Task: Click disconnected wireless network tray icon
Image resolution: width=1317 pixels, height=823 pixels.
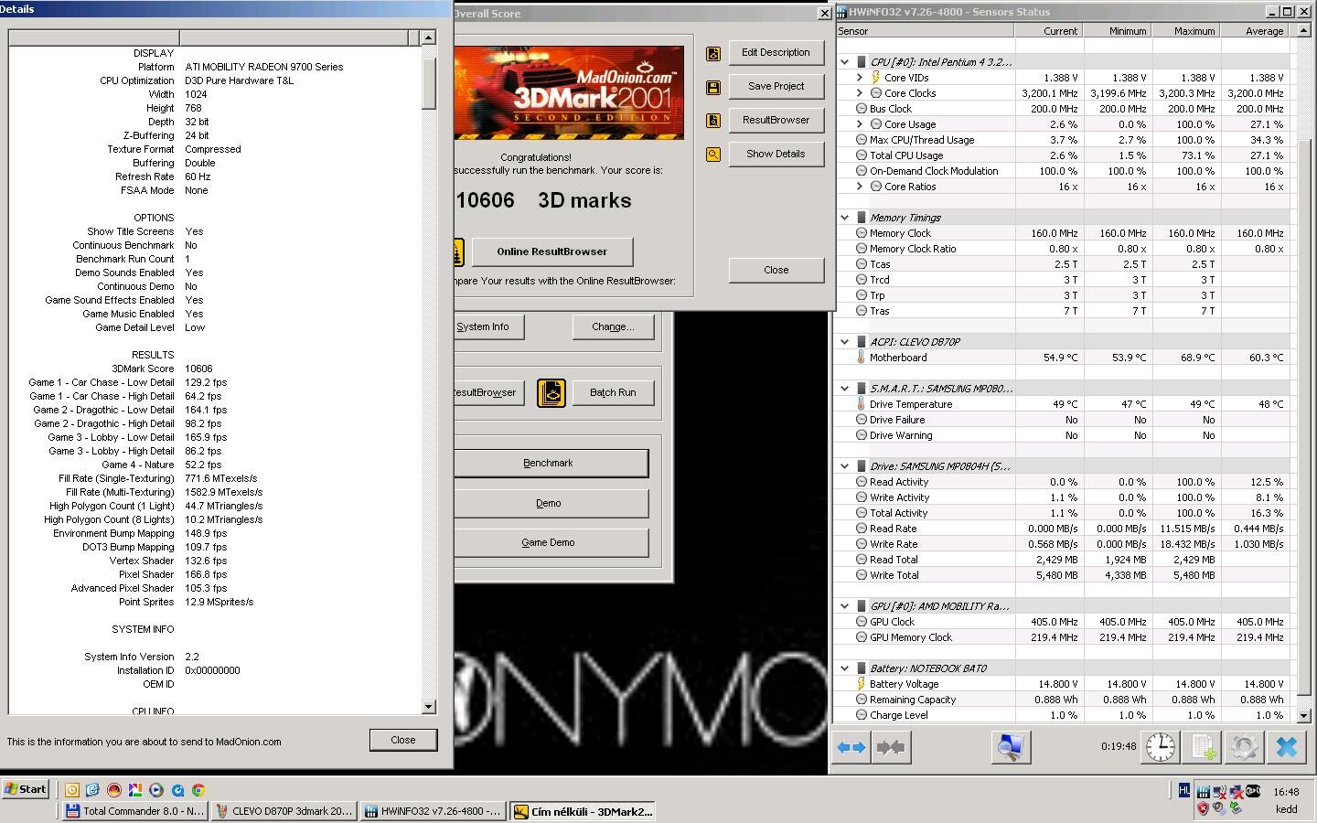Action: pos(1220,792)
